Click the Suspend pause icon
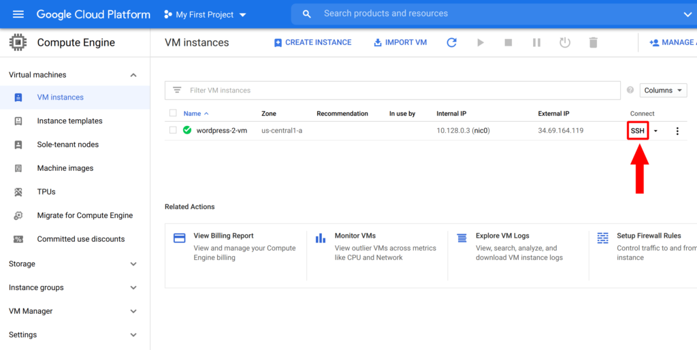This screenshot has width=697, height=350. (x=536, y=43)
